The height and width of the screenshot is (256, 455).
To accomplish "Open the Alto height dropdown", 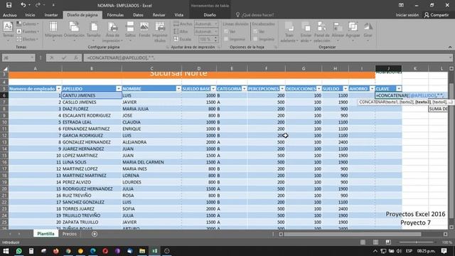I will click(216, 31).
